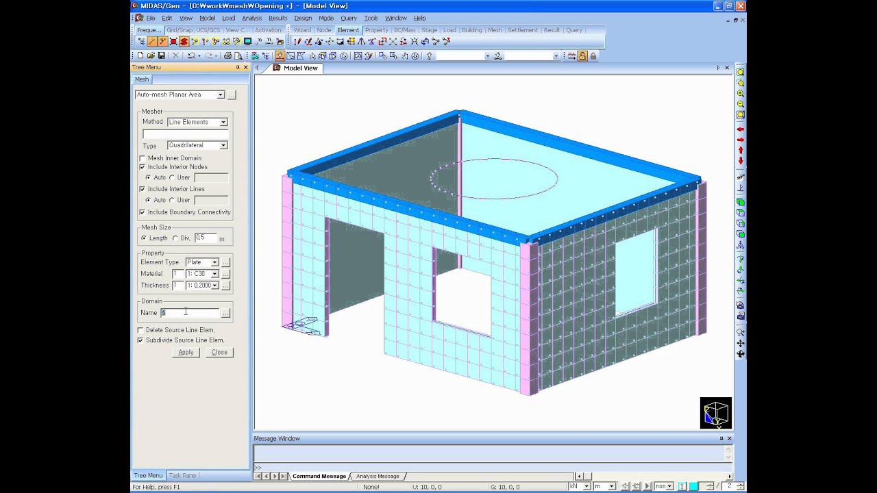
Task: Click the gray X delete toolbar icon
Action: pos(175,55)
